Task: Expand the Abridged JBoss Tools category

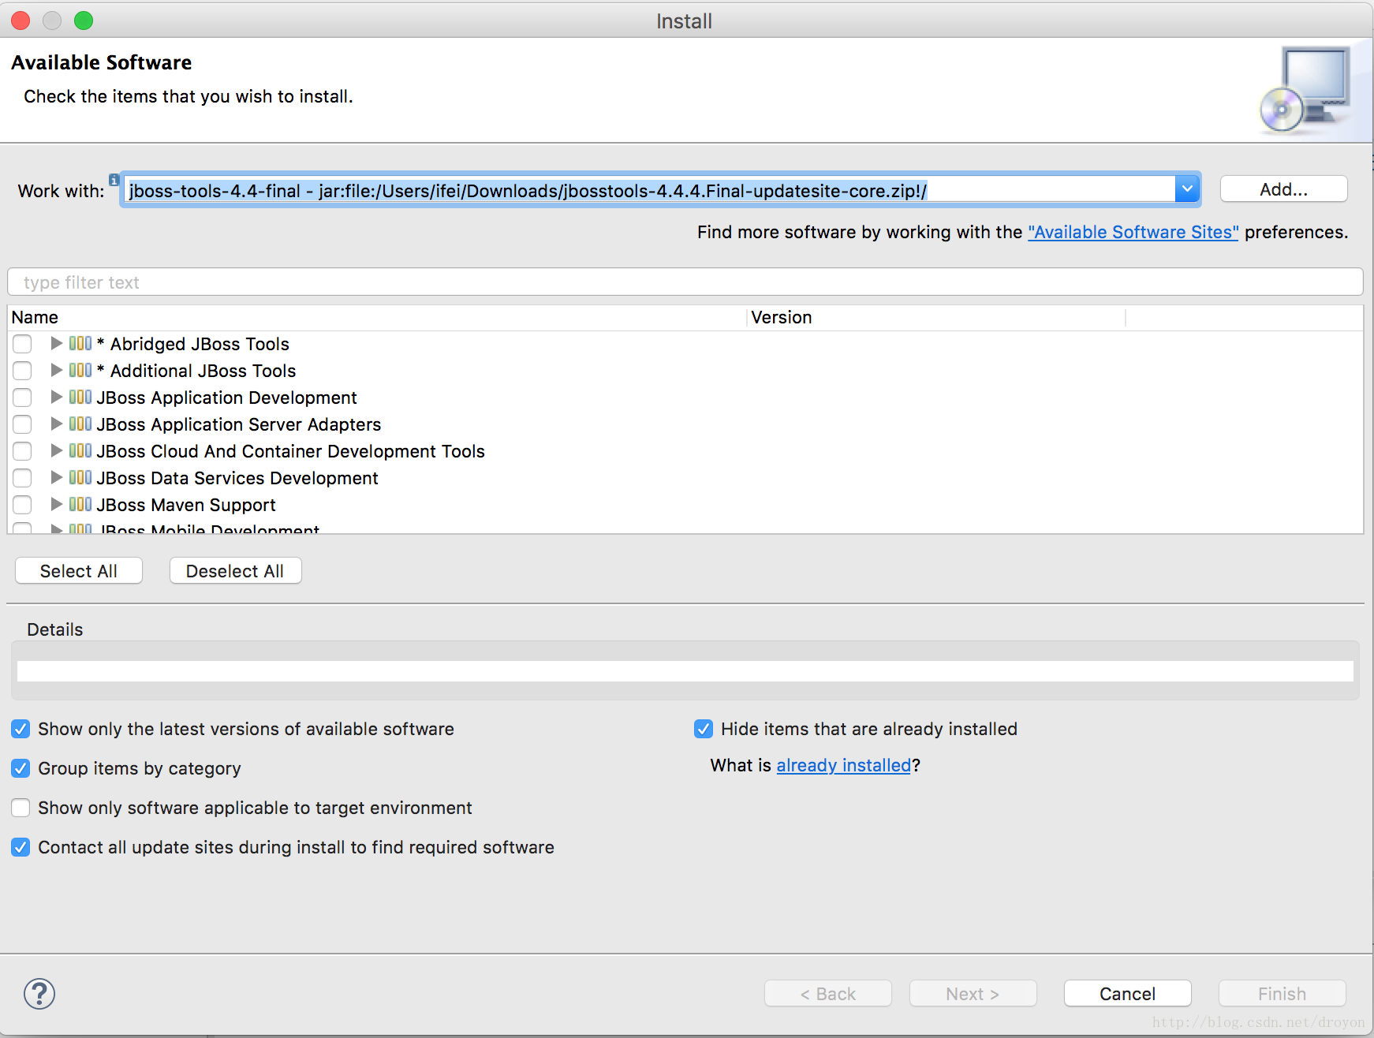Action: [x=56, y=343]
